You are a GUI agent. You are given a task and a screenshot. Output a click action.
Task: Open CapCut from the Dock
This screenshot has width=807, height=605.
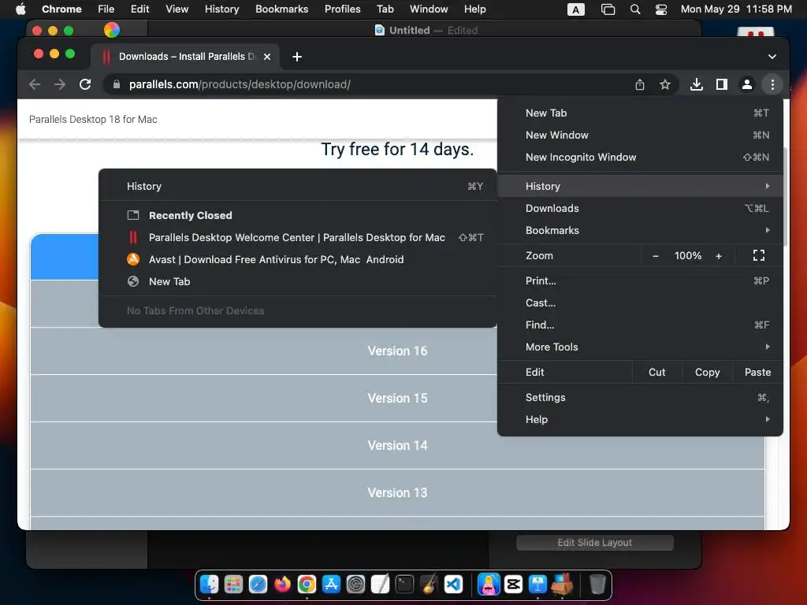(513, 585)
